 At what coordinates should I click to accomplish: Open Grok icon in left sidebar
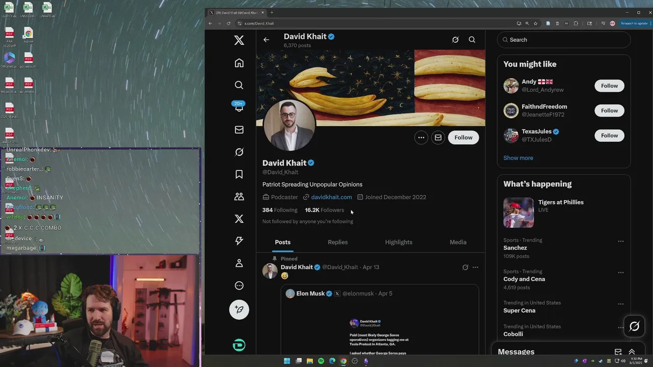pos(239,152)
